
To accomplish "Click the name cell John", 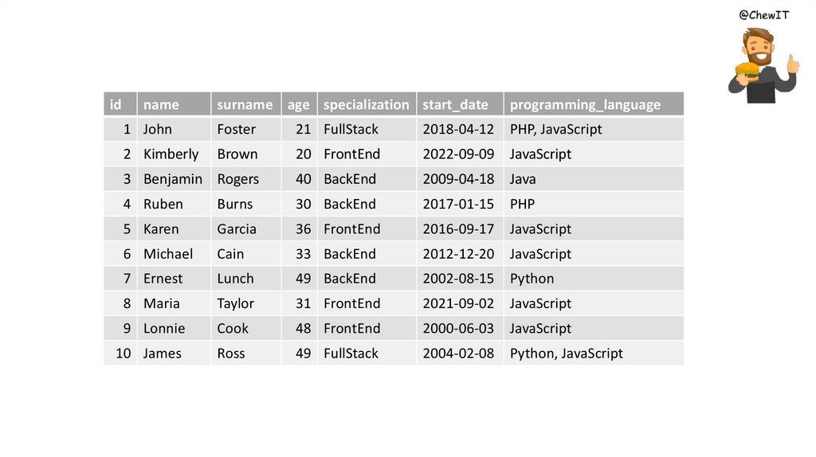I will [x=158, y=129].
